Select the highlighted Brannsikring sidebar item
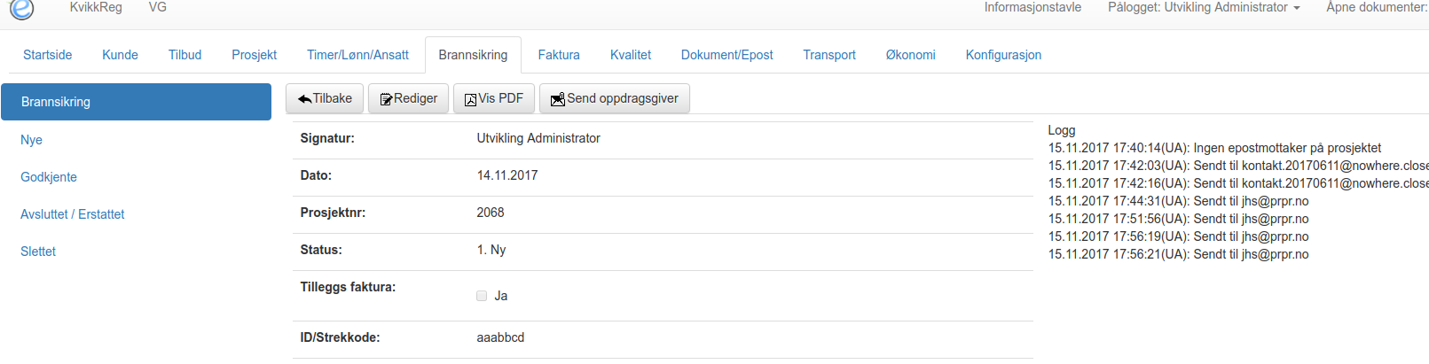Screen dimensions: 1429x364 [x=136, y=102]
